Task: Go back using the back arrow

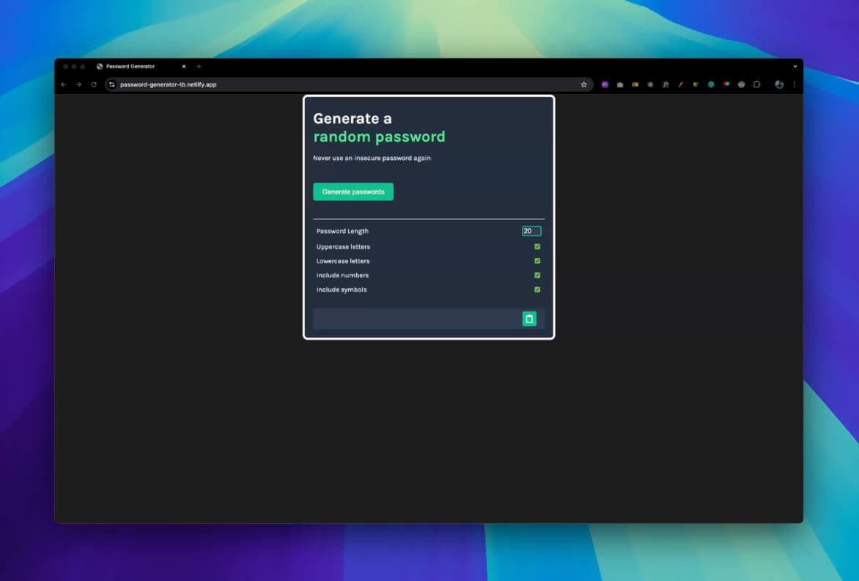Action: 63,84
